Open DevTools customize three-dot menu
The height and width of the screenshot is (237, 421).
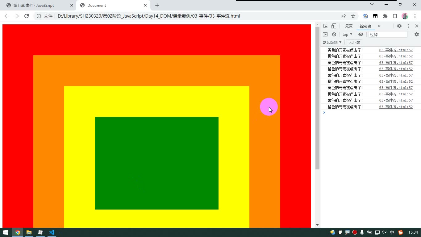[x=408, y=26]
